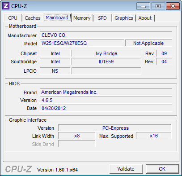Select the Manufacturer field CLEVO CO.
This screenshot has height=176, width=182.
(x=106, y=35)
